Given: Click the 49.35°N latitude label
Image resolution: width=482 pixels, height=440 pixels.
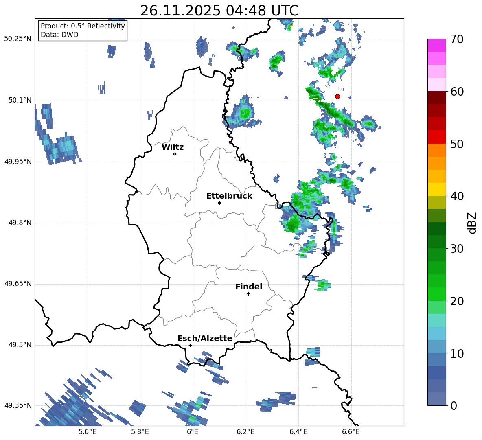Looking at the screenshot, I should [x=18, y=405].
